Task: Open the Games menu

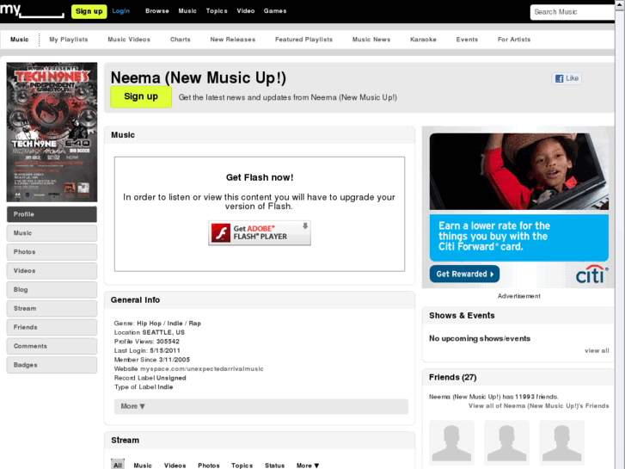Action: pos(275,11)
